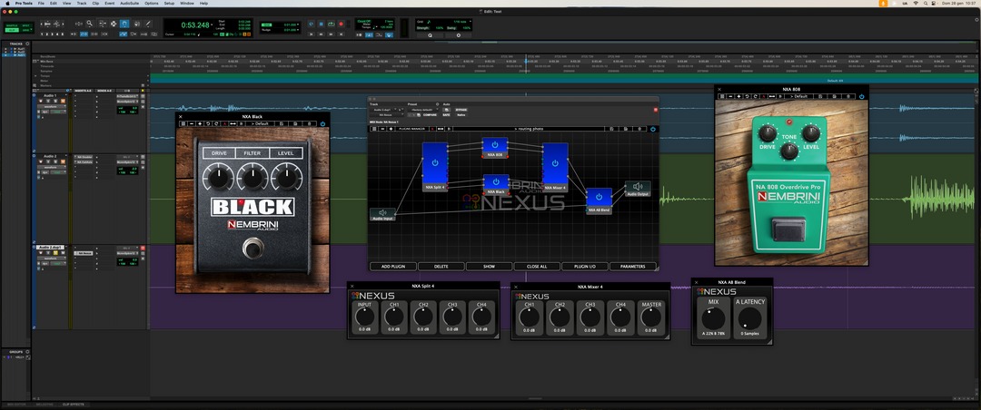Click TONE knob on NXA 808 pedal
981x410 pixels.
789,151
